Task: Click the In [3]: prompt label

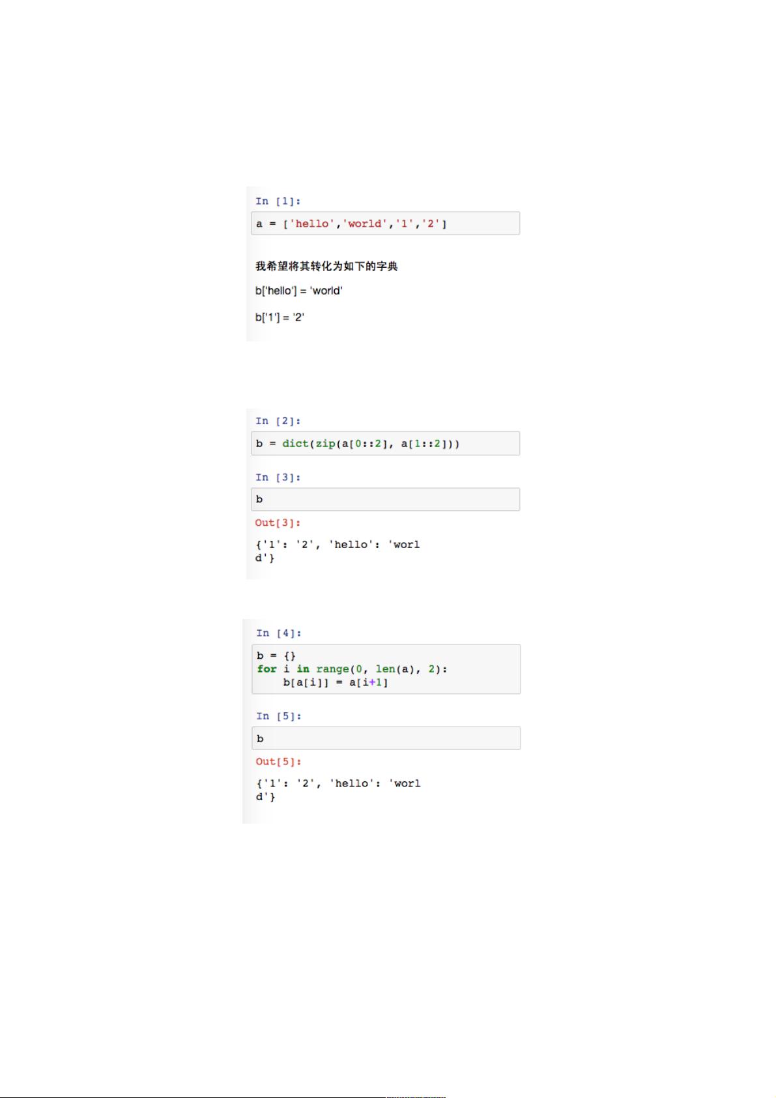Action: pos(278,478)
